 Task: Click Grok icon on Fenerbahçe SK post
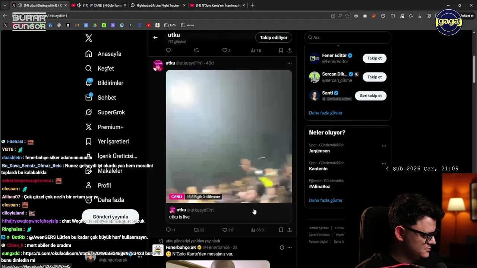coord(282,247)
